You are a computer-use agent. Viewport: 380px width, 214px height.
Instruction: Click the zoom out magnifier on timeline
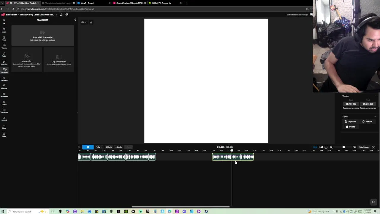331,147
